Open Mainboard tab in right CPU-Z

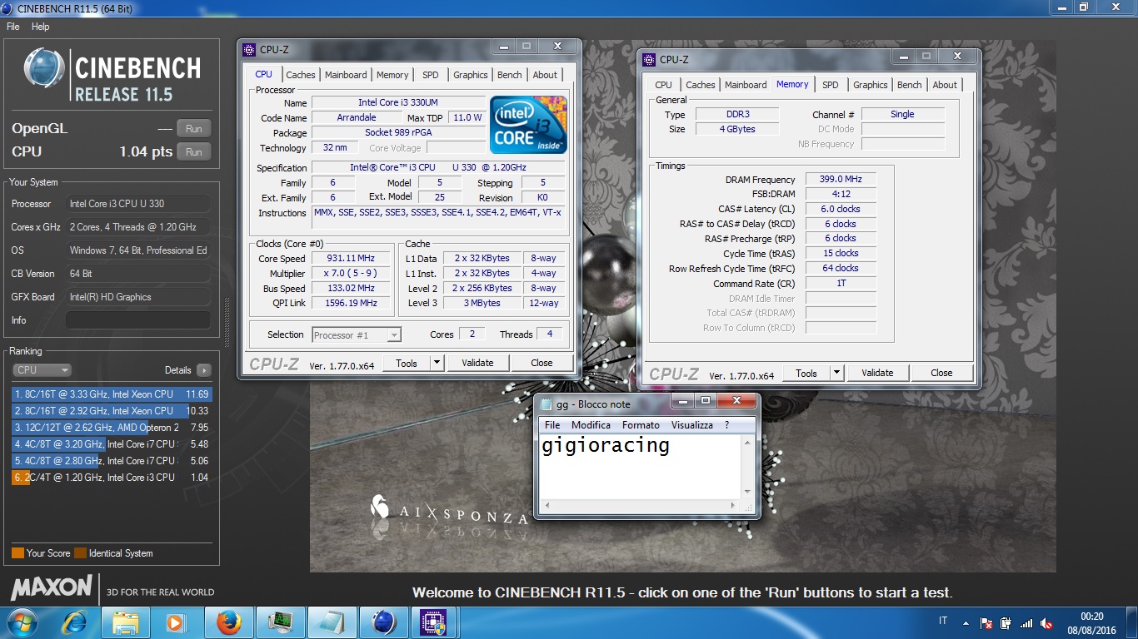click(x=746, y=85)
